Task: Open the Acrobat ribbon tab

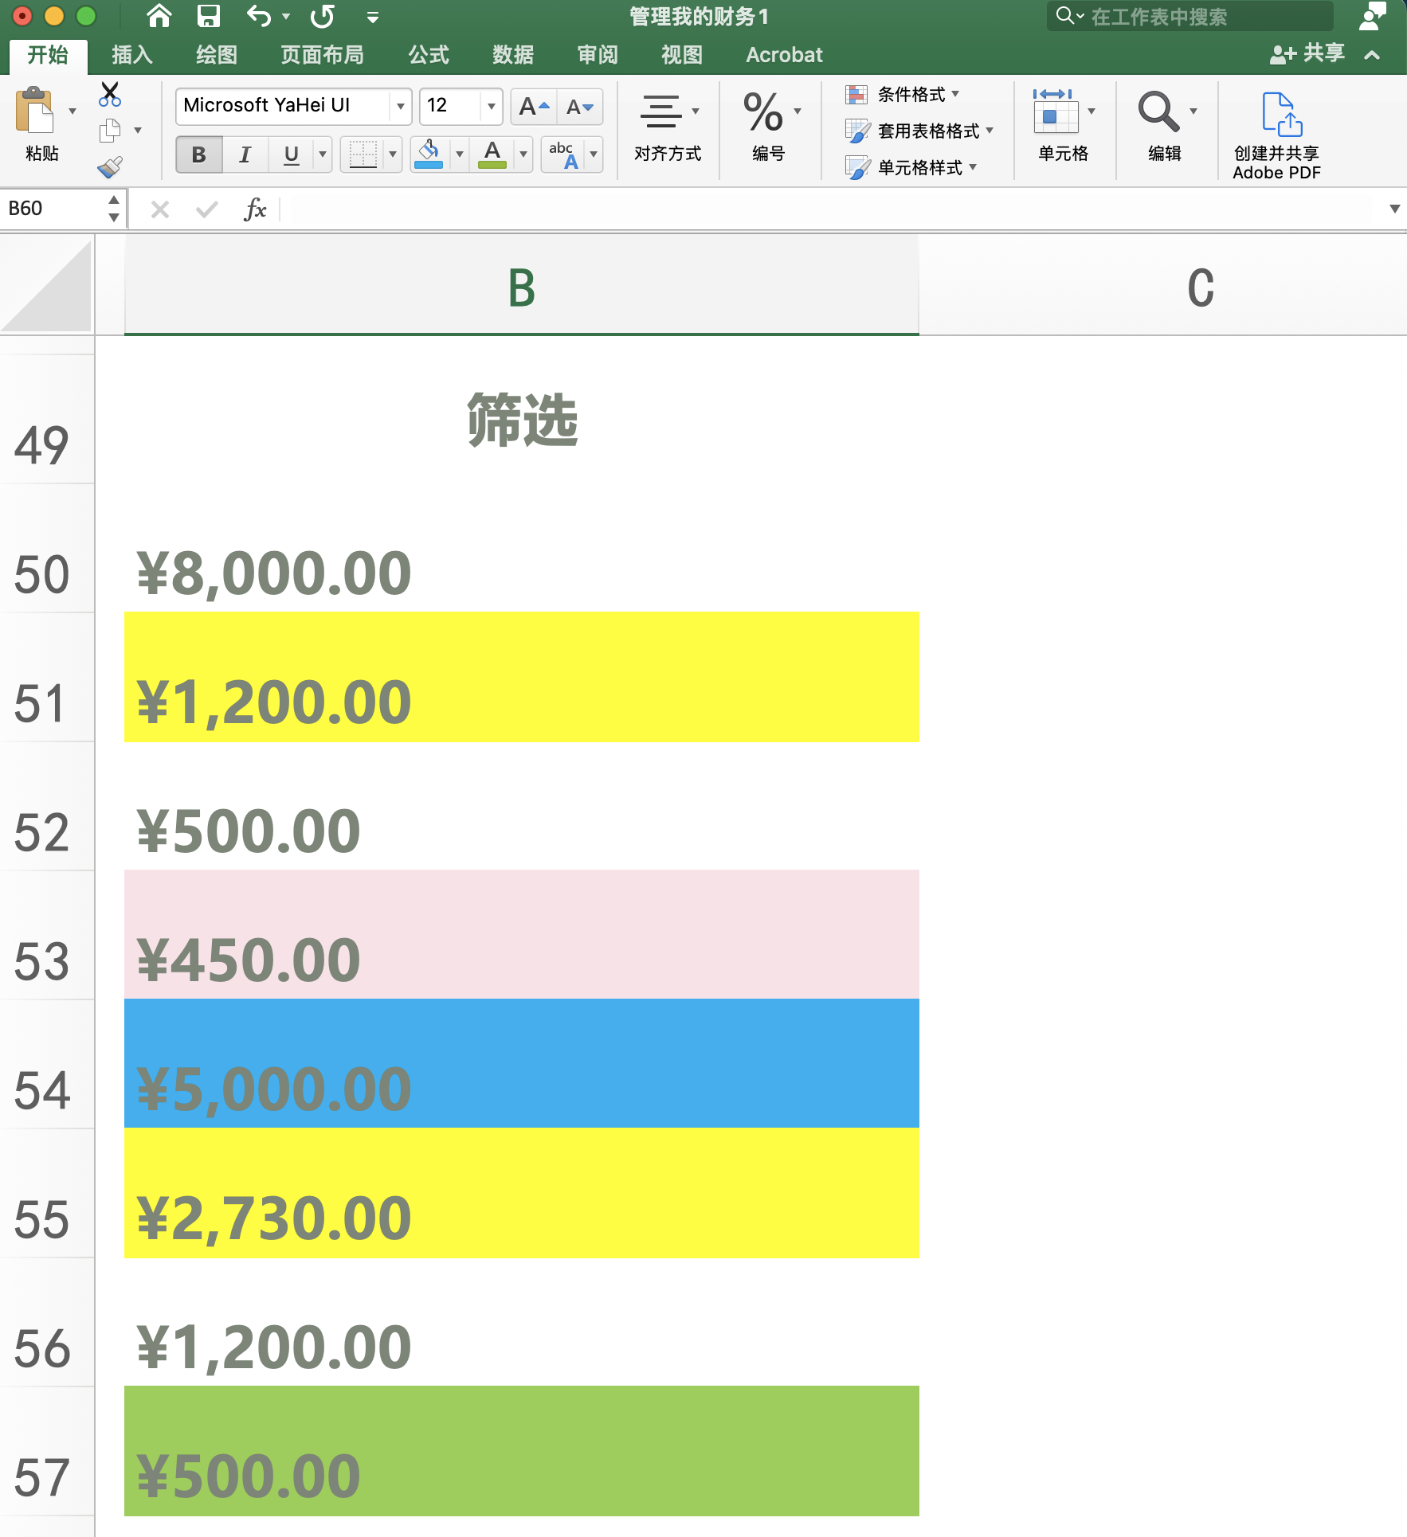Action: (x=783, y=54)
